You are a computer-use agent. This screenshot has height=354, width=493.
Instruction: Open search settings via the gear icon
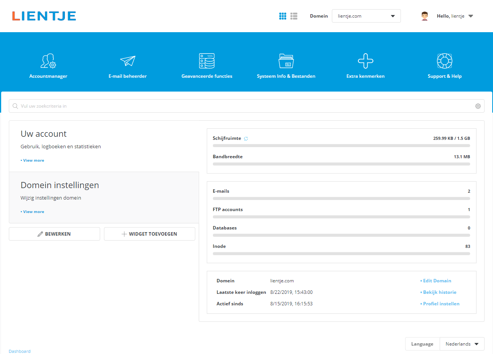click(478, 106)
